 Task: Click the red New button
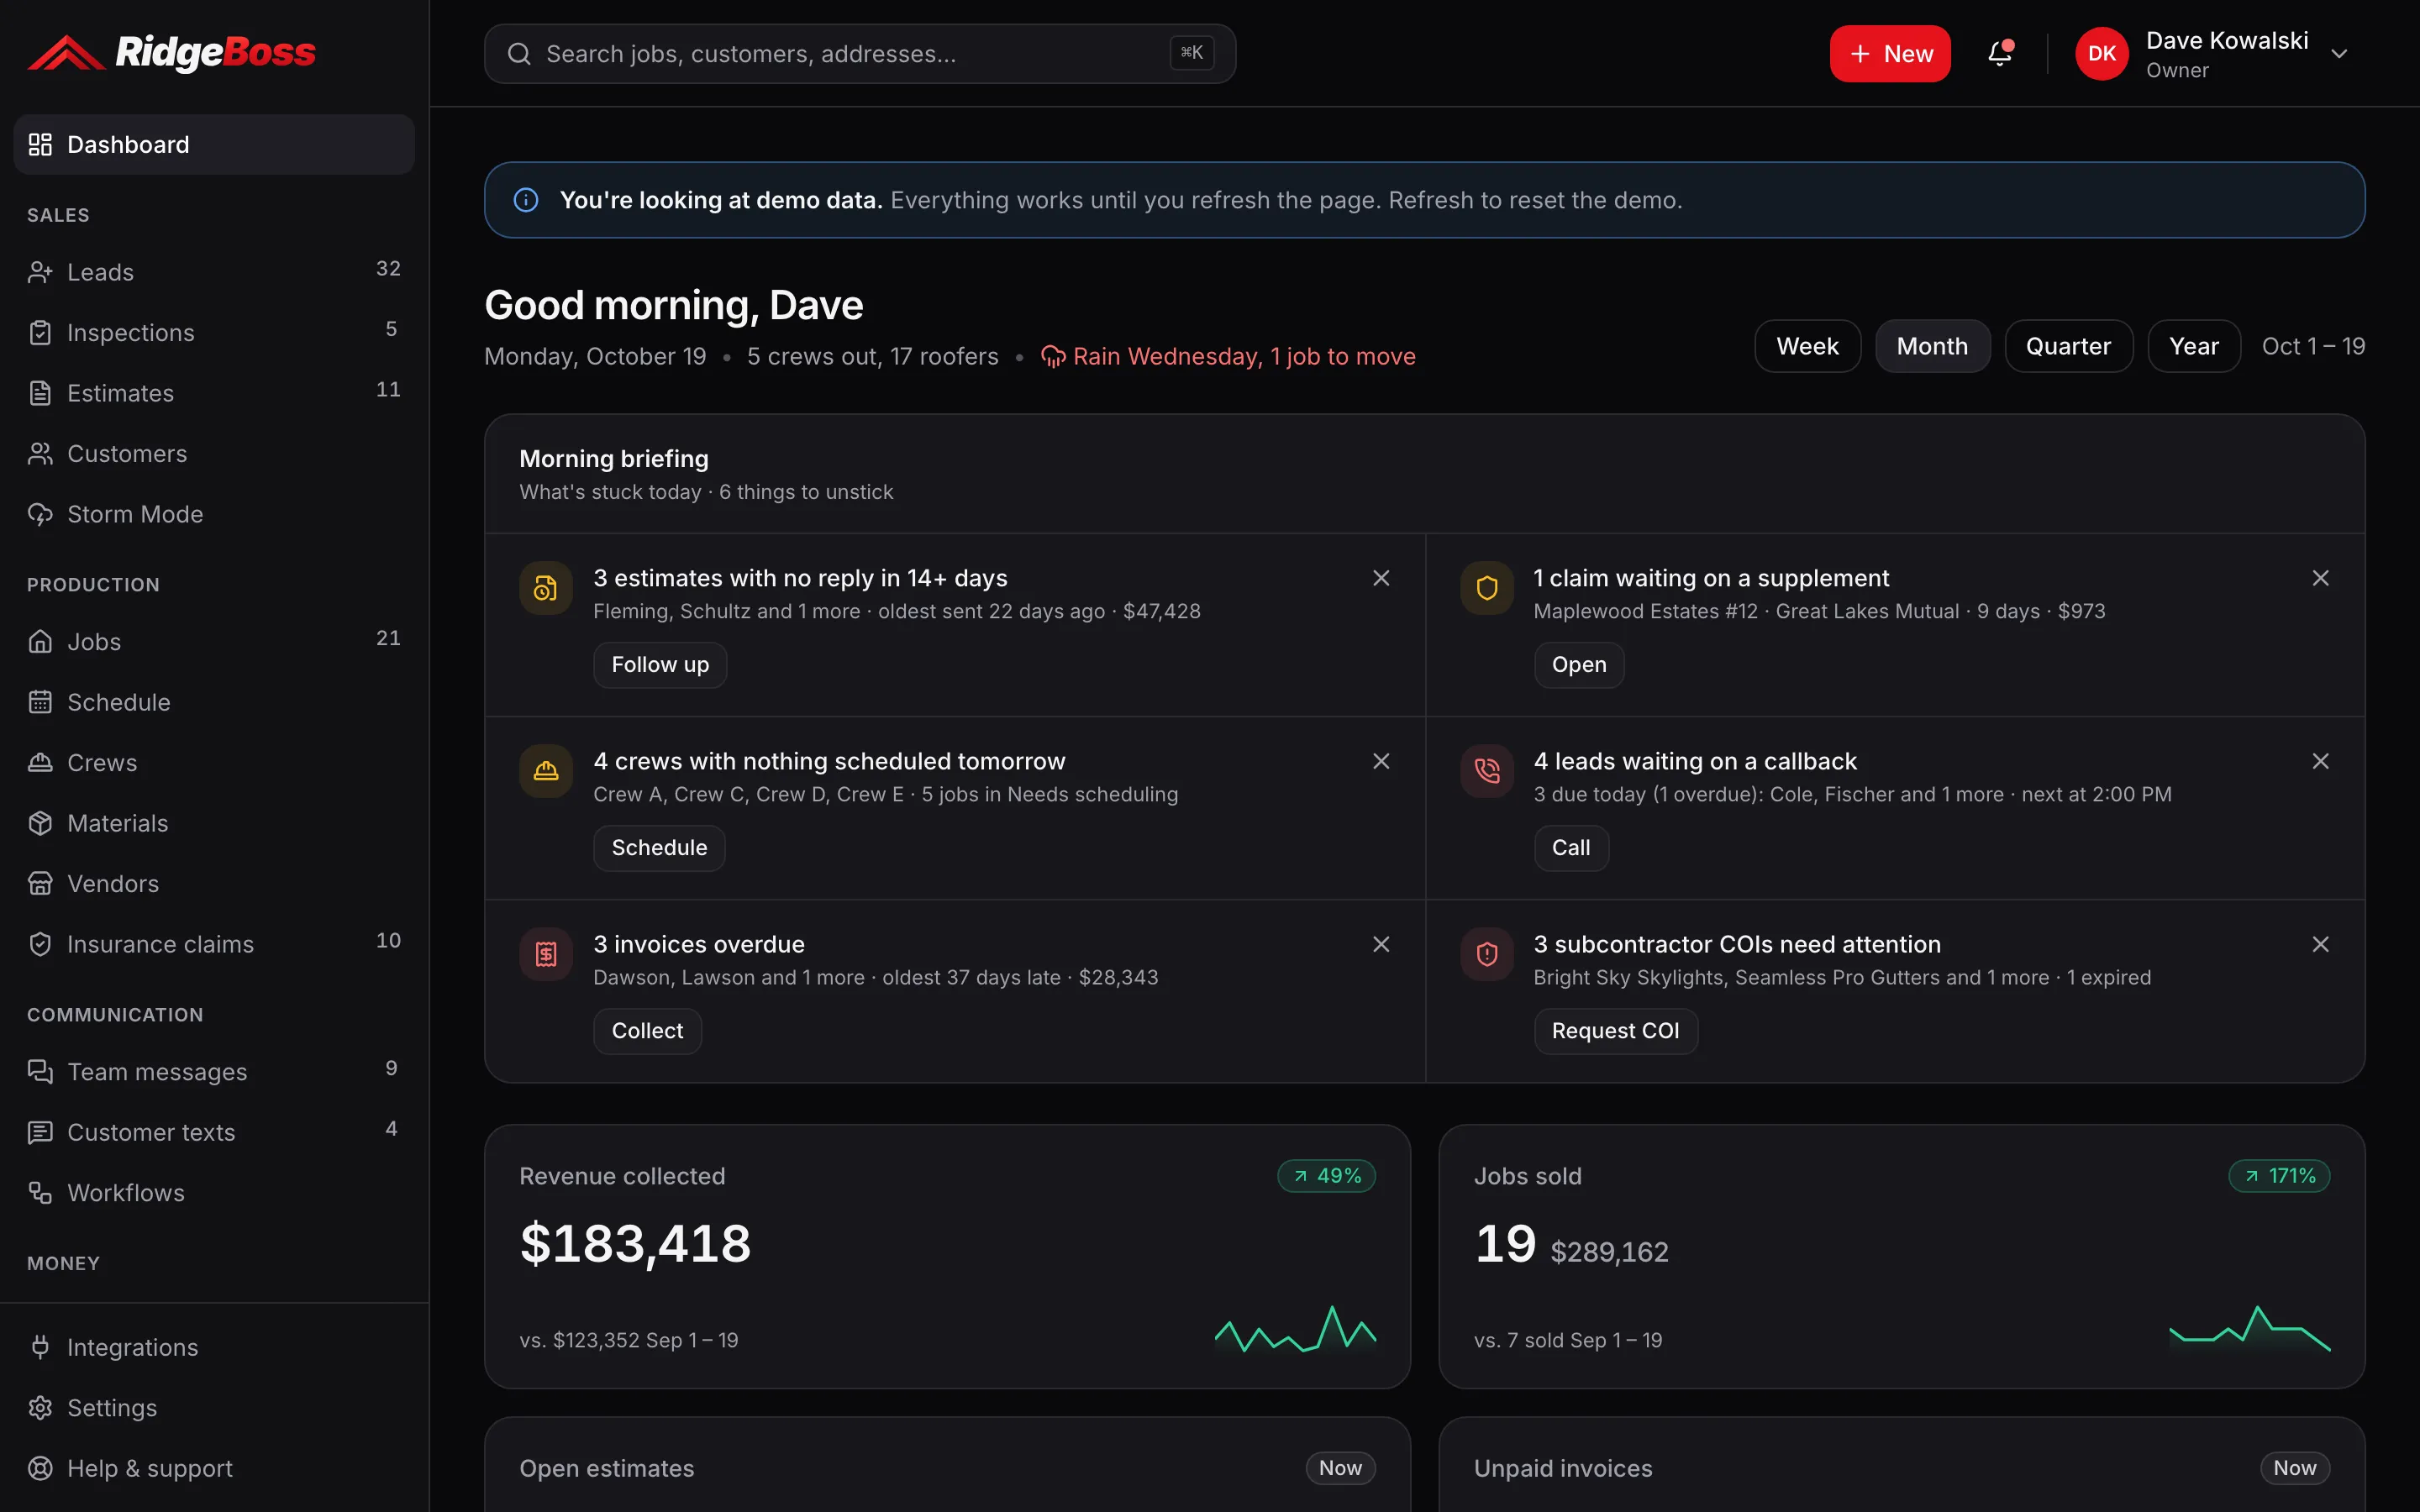(x=1890, y=53)
